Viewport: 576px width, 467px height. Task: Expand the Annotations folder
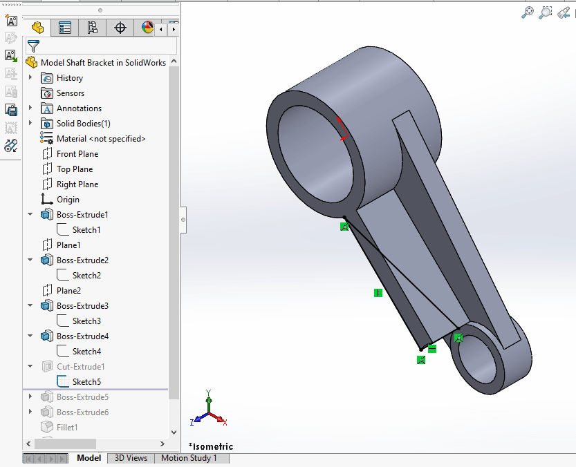point(29,108)
